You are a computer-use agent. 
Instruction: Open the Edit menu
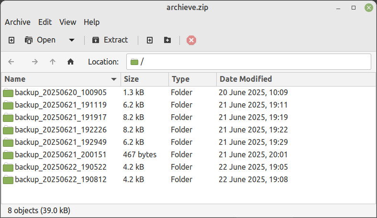tap(45, 22)
